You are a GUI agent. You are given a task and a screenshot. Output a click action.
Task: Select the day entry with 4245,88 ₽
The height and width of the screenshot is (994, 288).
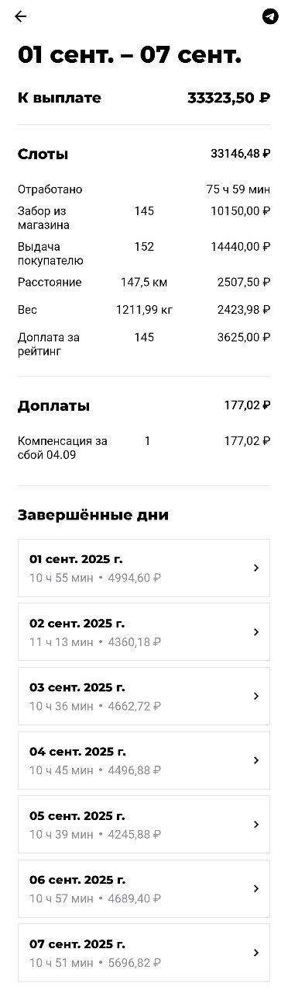tap(144, 825)
